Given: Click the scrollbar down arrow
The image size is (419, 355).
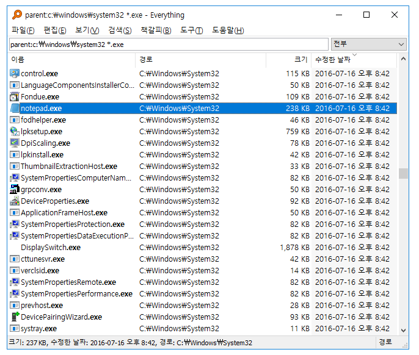Looking at the screenshot, I should (x=403, y=331).
